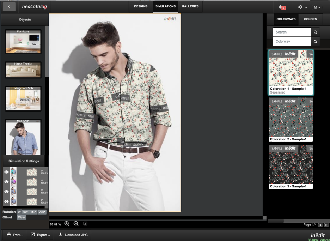Choose the Furniture object scene
This screenshot has width=330, height=241.
(x=23, y=42)
